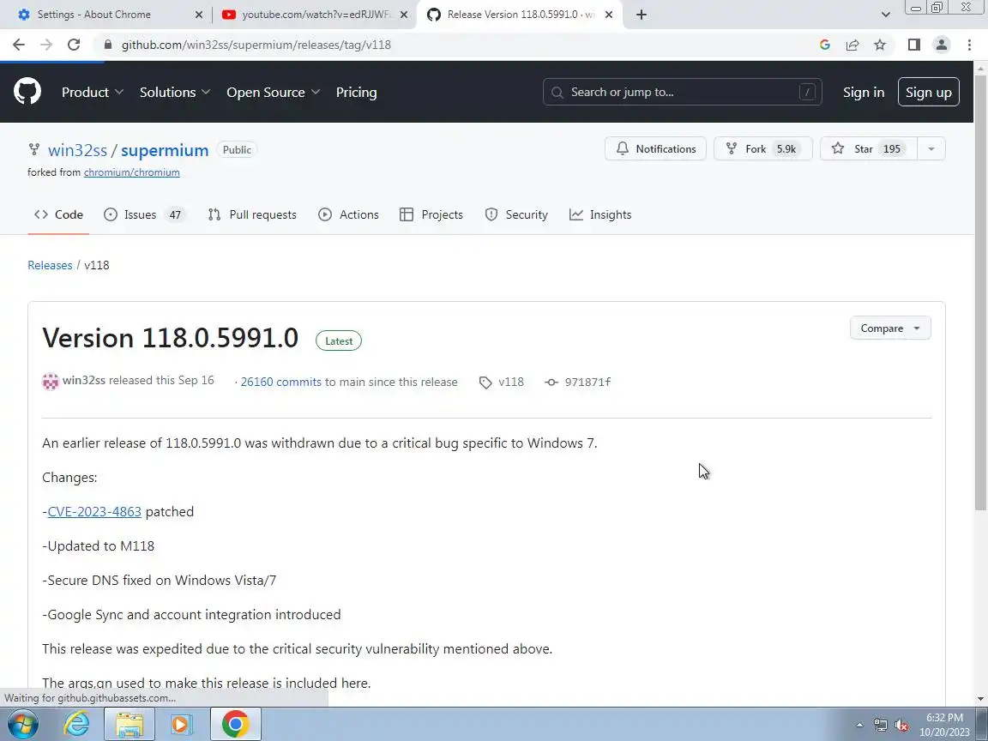Click the Chrome taskbar icon
The height and width of the screenshot is (741, 988).
235,724
